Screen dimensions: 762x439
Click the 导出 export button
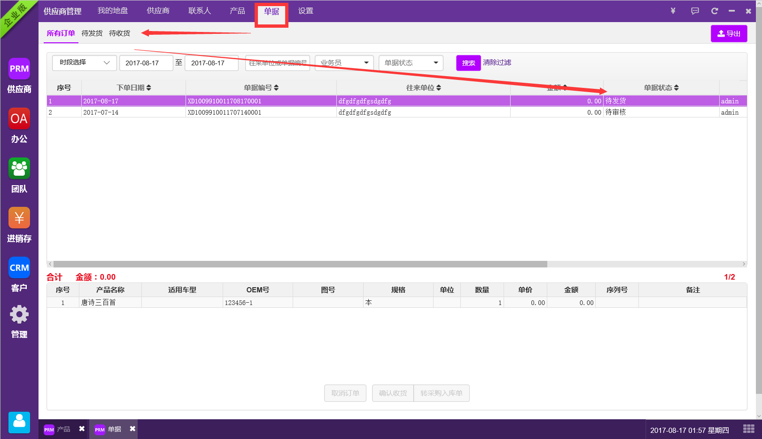(729, 34)
